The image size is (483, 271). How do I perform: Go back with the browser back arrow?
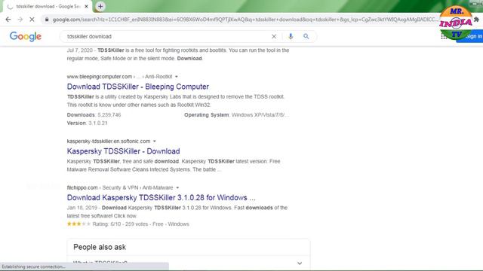[x=8, y=20]
